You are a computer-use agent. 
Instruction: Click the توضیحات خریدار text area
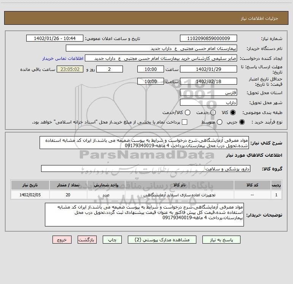[x=145, y=215]
